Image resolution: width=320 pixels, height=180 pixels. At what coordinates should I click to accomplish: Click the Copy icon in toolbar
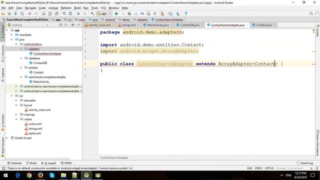[50, 13]
